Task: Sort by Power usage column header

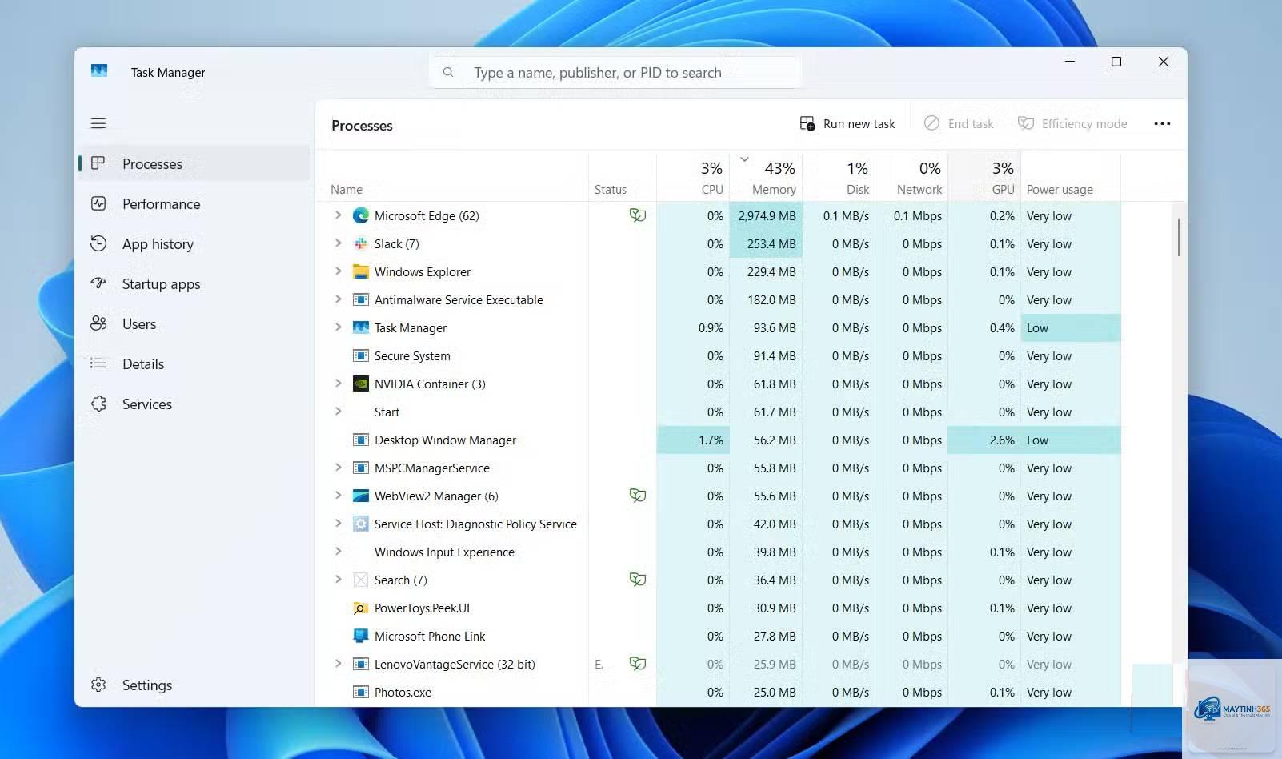Action: pos(1071,178)
